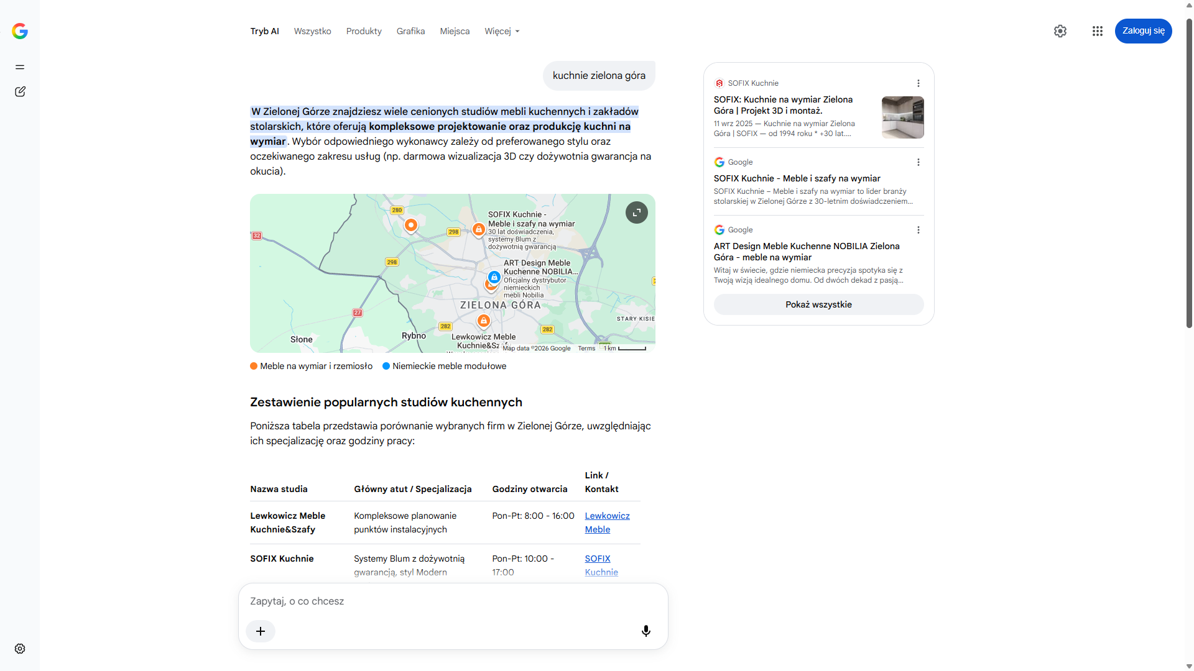The height and width of the screenshot is (671, 1194).
Task: Open the Google apps grid
Action: pos(1098,31)
